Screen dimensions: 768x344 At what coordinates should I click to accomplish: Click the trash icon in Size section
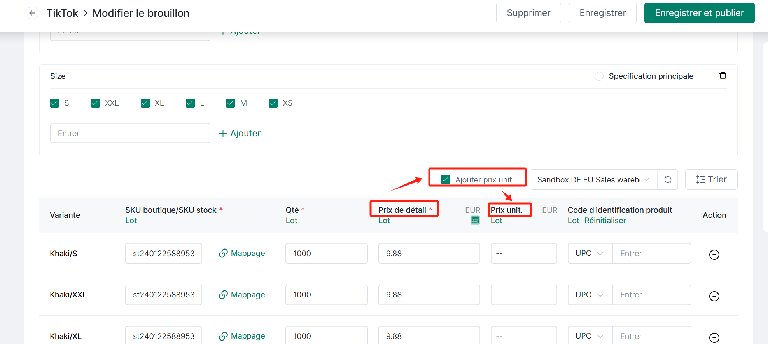[723, 76]
